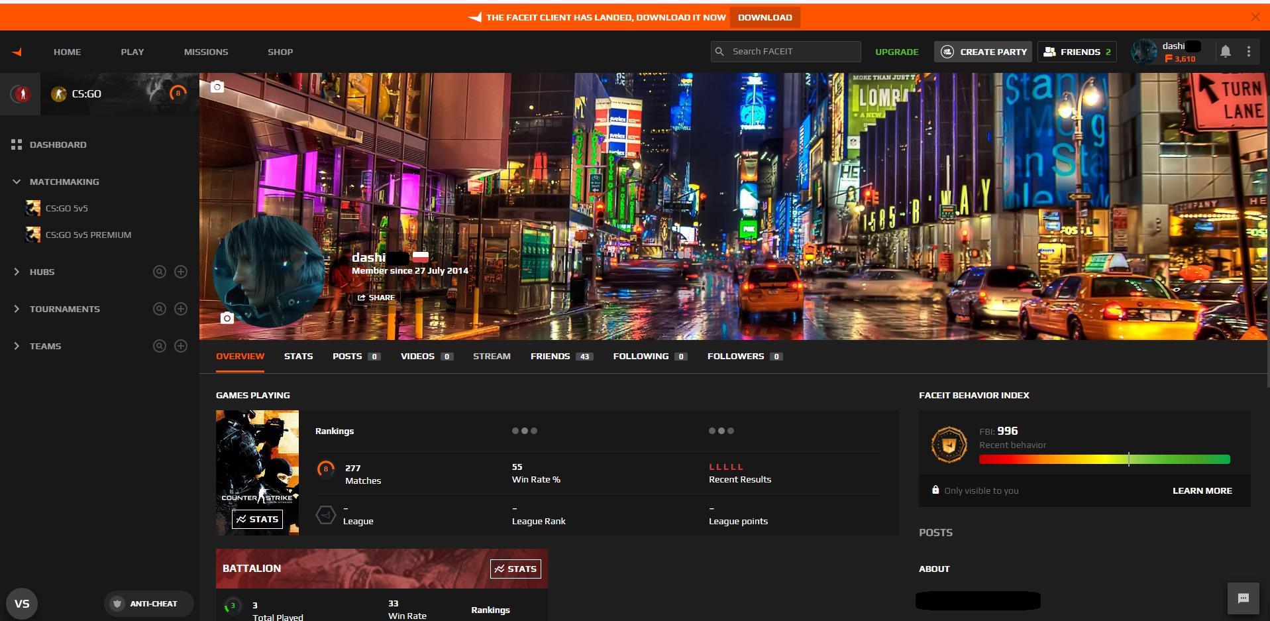Screen dimensions: 1270x621
Task: Click the Create Party button
Action: coord(983,52)
